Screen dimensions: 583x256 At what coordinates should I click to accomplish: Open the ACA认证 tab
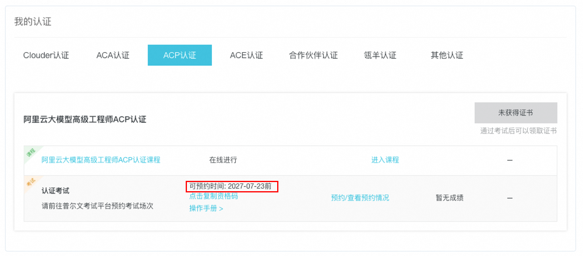click(113, 55)
